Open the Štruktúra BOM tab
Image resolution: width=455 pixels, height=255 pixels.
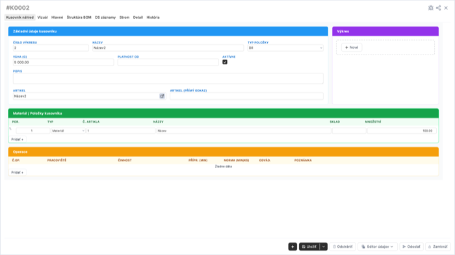(x=79, y=18)
